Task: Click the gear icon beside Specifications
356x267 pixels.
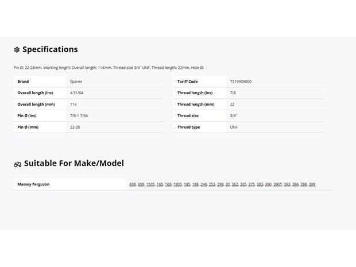Action: coord(17,49)
